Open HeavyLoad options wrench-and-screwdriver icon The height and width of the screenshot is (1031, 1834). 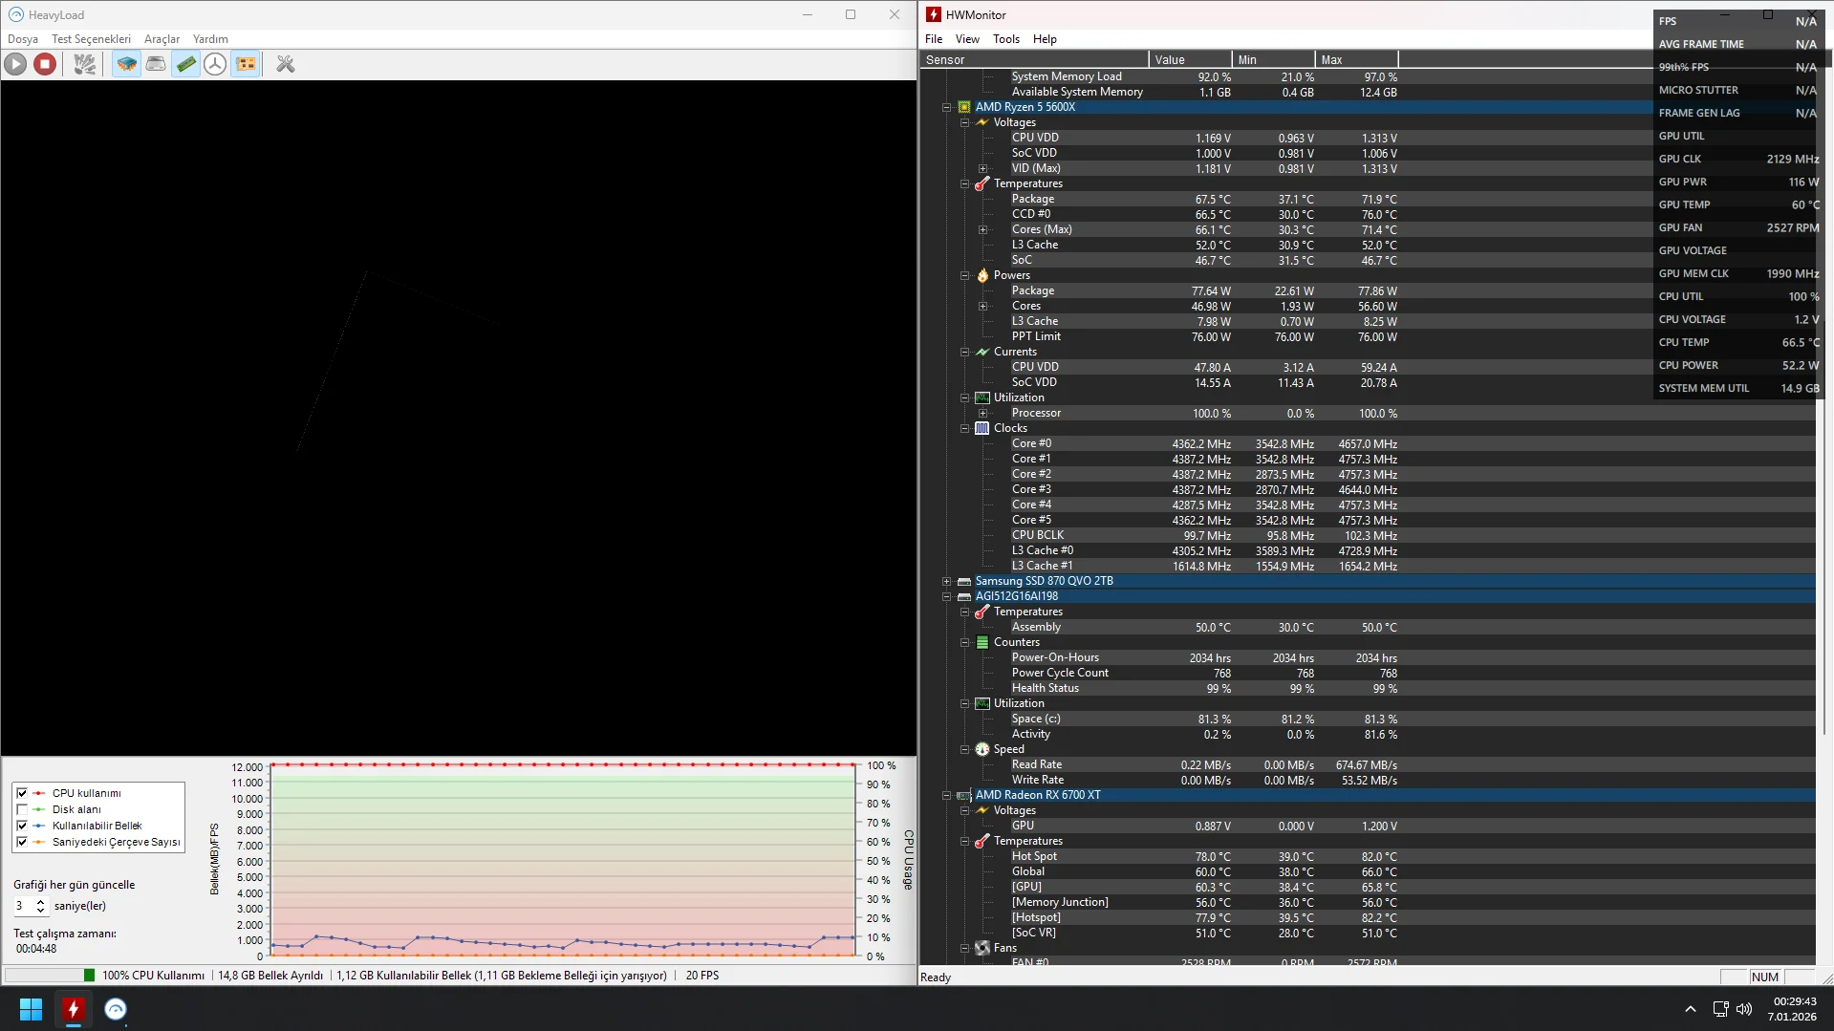[x=286, y=64]
